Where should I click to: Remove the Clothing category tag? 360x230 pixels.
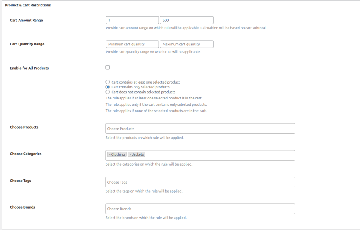point(110,154)
